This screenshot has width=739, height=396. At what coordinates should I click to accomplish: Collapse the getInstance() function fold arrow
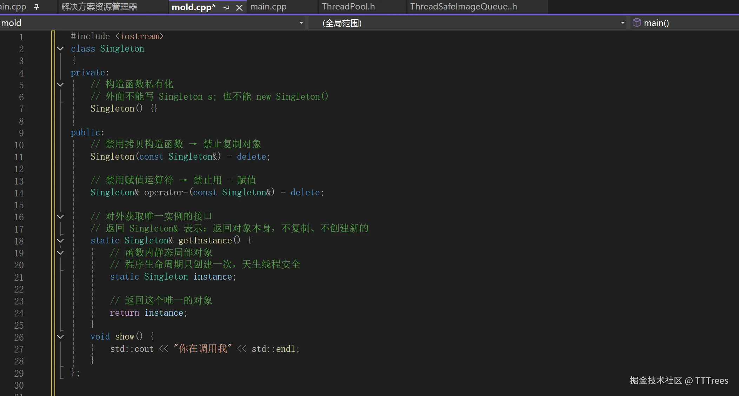pyautogui.click(x=60, y=241)
